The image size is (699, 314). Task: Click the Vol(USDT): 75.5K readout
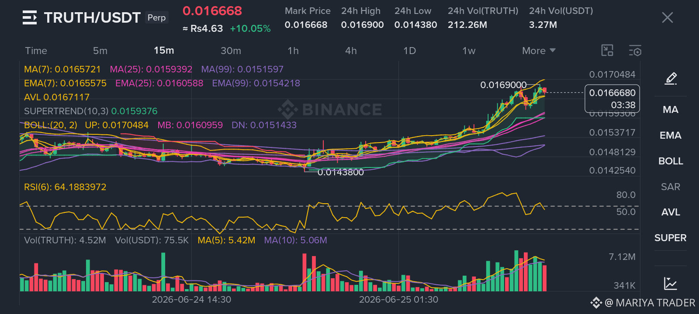click(152, 240)
